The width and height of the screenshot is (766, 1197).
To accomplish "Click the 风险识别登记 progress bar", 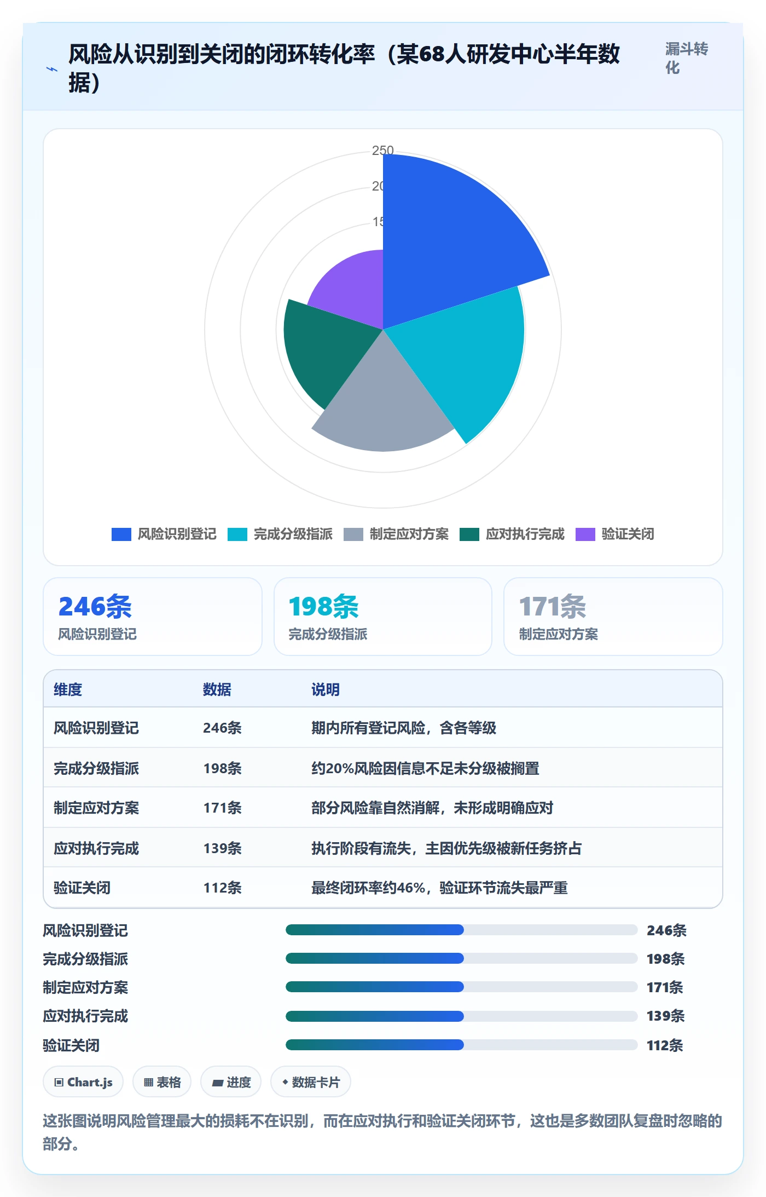I will pos(461,930).
